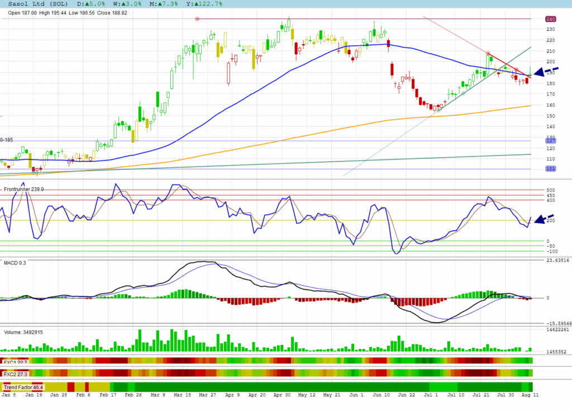Click the 200 level on Frontrunner axis

(550, 221)
